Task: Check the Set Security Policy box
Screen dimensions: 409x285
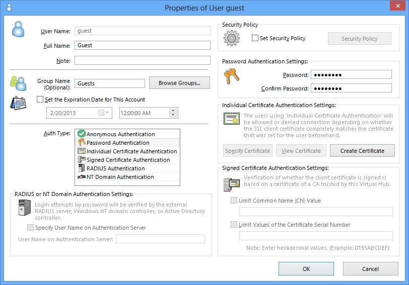Action: (255, 38)
